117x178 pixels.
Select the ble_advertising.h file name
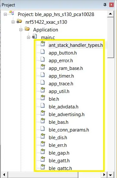[x=67, y=114]
